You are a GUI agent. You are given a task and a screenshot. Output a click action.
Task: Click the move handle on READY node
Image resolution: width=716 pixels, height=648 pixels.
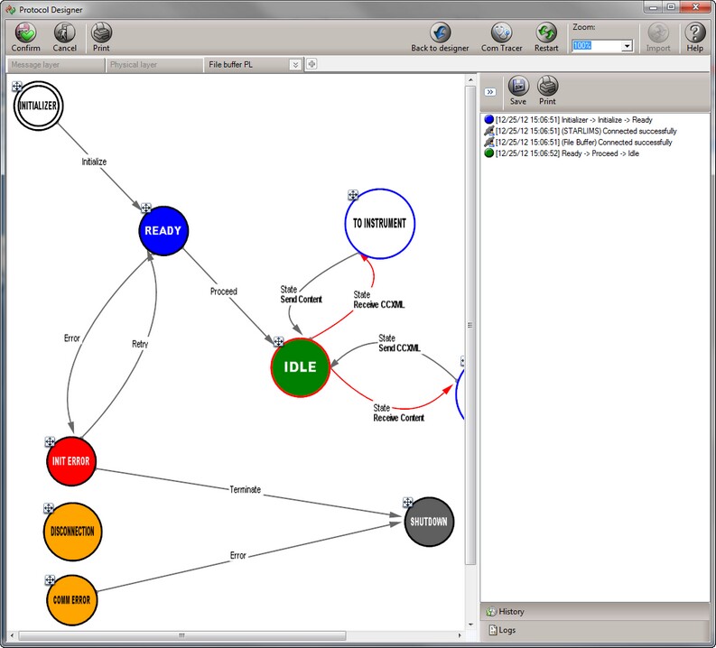pos(145,208)
